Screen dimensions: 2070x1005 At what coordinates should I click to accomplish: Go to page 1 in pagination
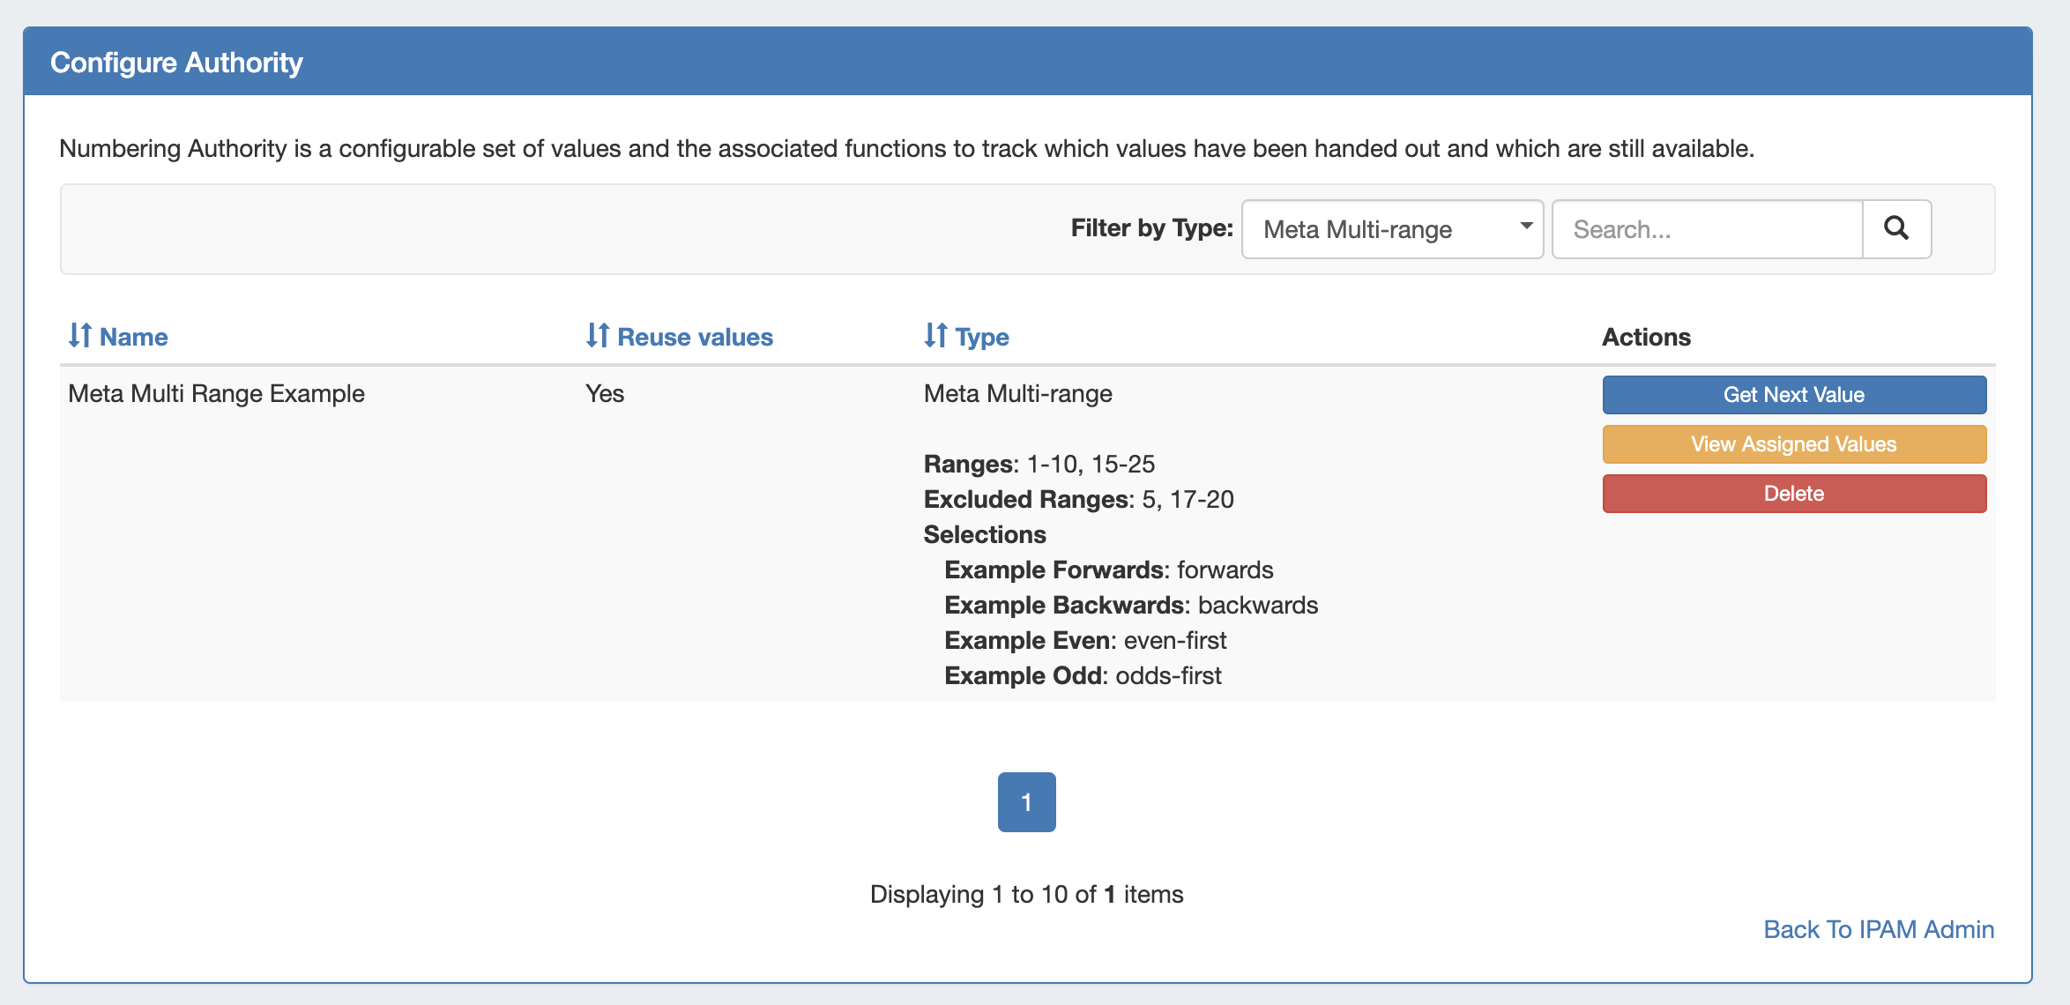point(1026,802)
